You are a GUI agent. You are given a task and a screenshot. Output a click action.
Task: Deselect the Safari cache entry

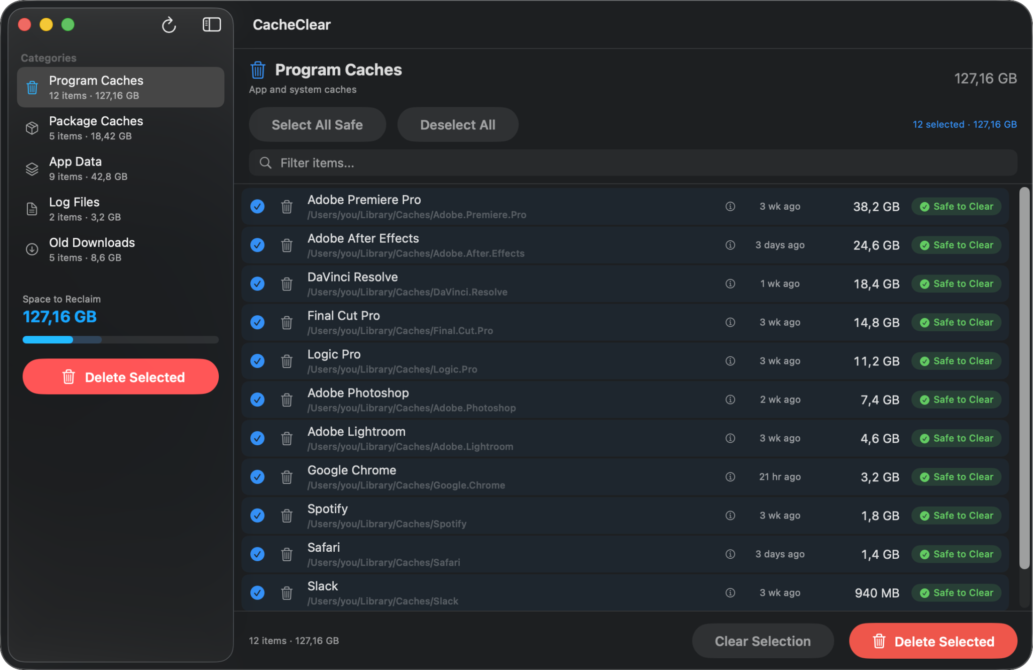257,554
